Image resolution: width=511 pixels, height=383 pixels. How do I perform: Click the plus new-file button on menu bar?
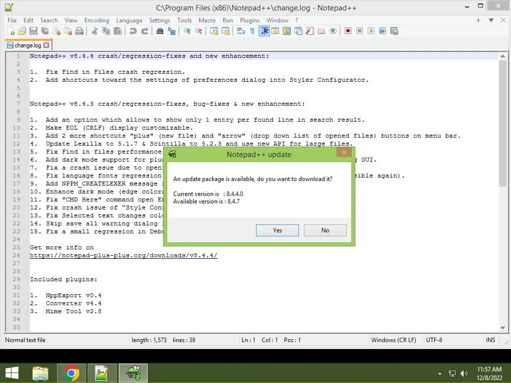[x=478, y=20]
